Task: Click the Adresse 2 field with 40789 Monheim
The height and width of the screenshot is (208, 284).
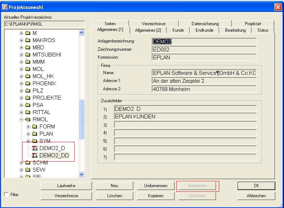Action: click(x=204, y=89)
